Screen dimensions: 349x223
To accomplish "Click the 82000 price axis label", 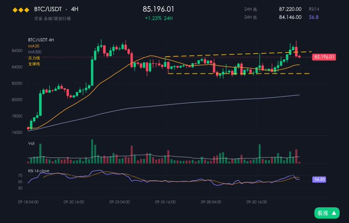I will point(17,84).
